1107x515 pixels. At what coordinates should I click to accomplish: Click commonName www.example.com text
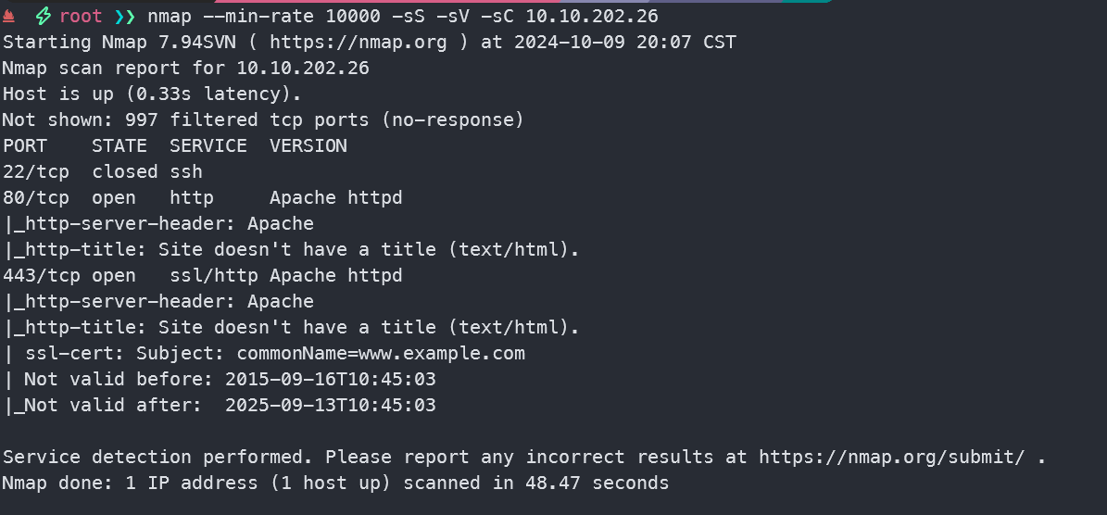pos(381,353)
